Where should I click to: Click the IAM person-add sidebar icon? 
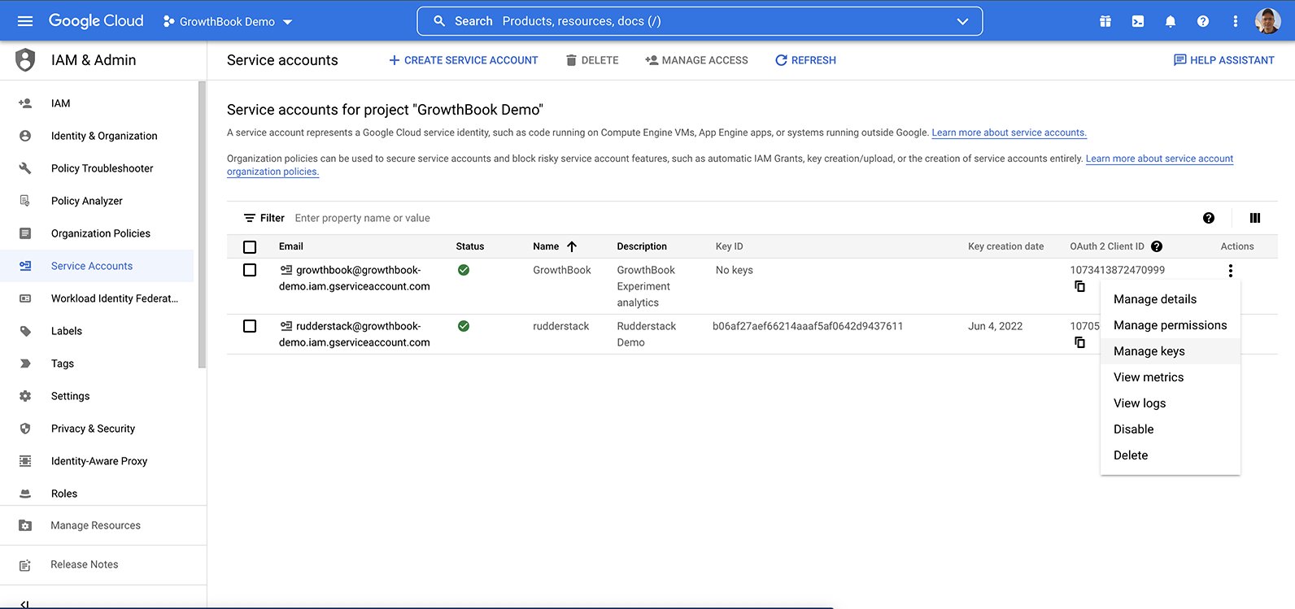pyautogui.click(x=25, y=103)
